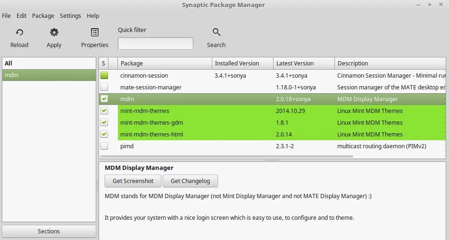This screenshot has width=449, height=240.
Task: Select the mate-session-manager package name
Action: coord(151,87)
